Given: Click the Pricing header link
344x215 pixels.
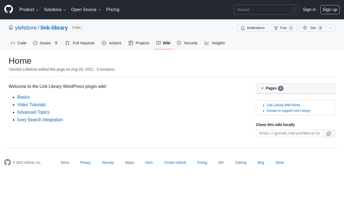Looking at the screenshot, I should click(113, 10).
